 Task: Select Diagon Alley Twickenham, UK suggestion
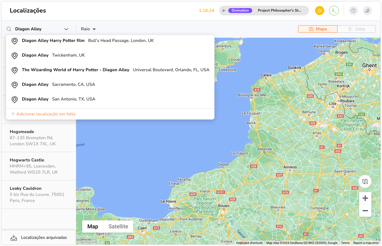point(53,55)
